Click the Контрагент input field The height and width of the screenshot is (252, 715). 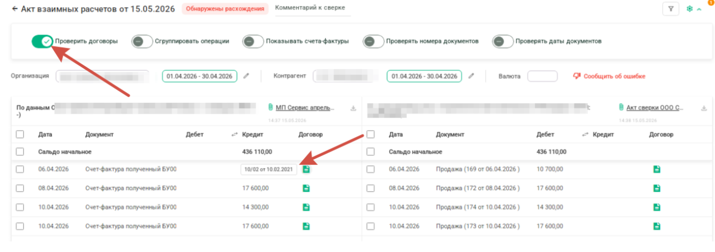[347, 76]
